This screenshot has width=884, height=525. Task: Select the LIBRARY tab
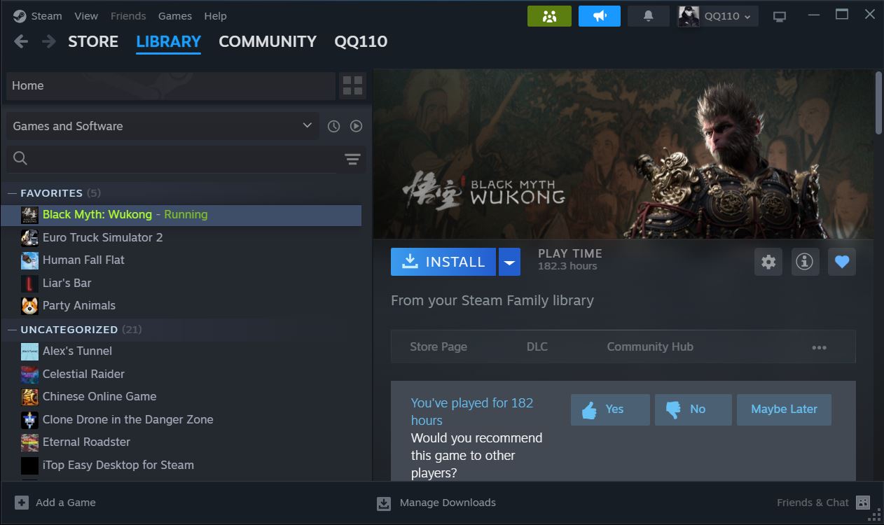point(169,41)
